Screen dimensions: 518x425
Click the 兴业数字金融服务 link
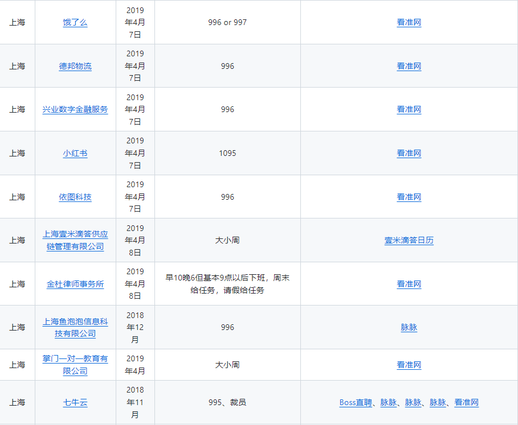tap(75, 109)
